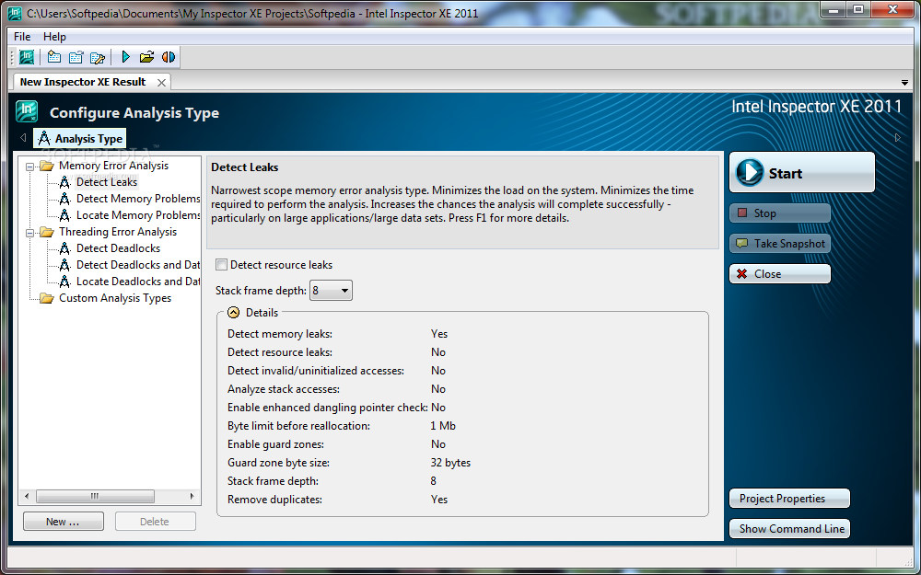This screenshot has width=921, height=575.
Task: Click the compass icon beside Detect Leaks
Action: (x=64, y=182)
